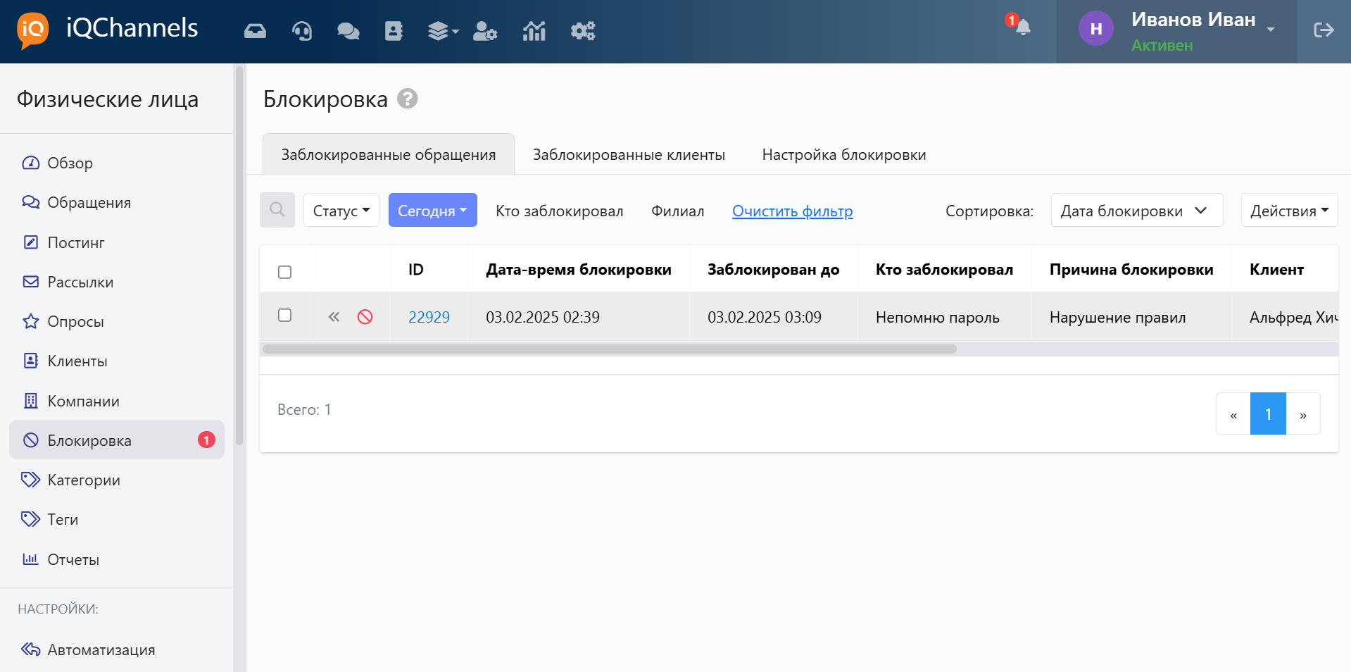Go to next page with » button
Image resolution: width=1351 pixels, height=672 pixels.
click(1303, 414)
